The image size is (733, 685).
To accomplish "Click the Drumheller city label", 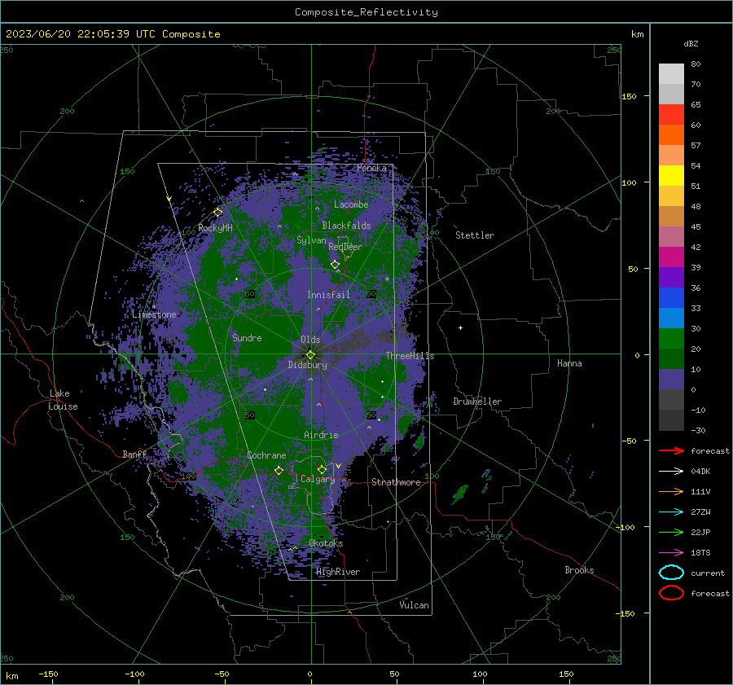I will (476, 402).
